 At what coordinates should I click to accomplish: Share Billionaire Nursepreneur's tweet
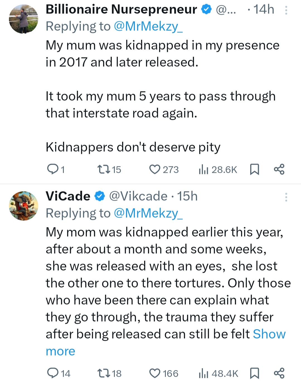coord(279,169)
